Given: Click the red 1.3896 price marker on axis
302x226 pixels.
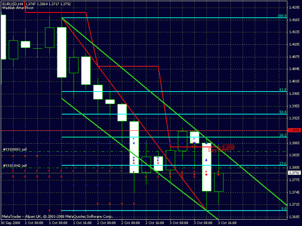Looking at the screenshot, I should [x=294, y=130].
